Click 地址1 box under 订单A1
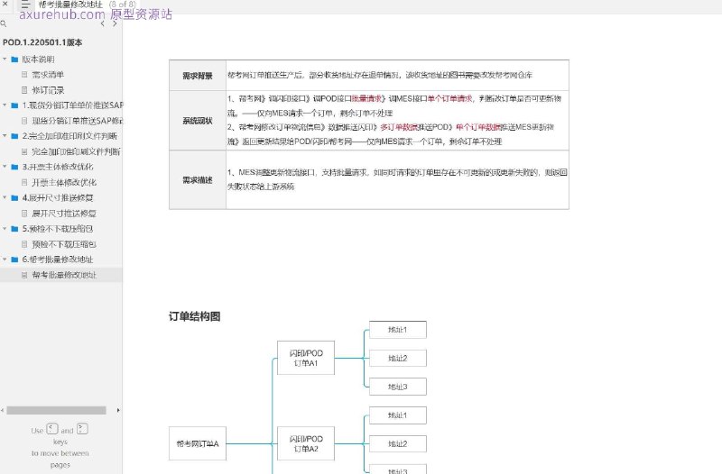Viewport: 722px width, 474px height. 398,330
